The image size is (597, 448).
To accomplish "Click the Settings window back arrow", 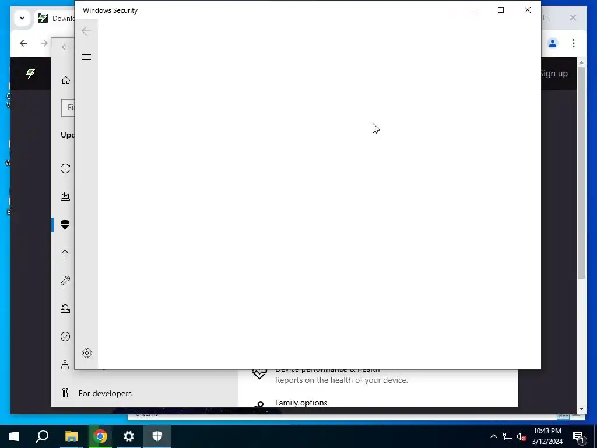I will (65, 47).
